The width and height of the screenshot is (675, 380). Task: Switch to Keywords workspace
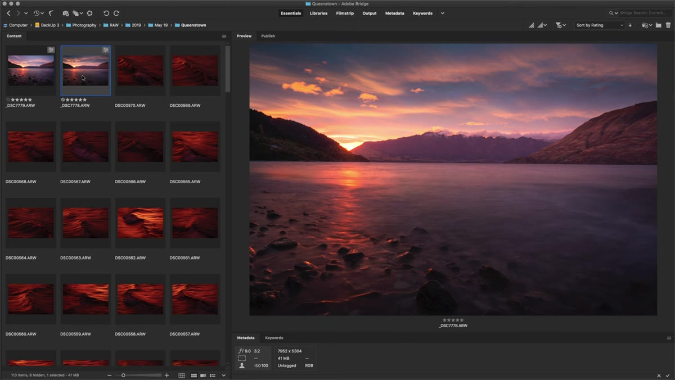422,13
